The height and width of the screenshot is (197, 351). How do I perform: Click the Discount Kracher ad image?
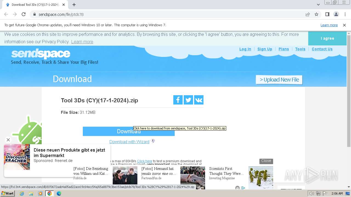pyautogui.click(x=17, y=157)
